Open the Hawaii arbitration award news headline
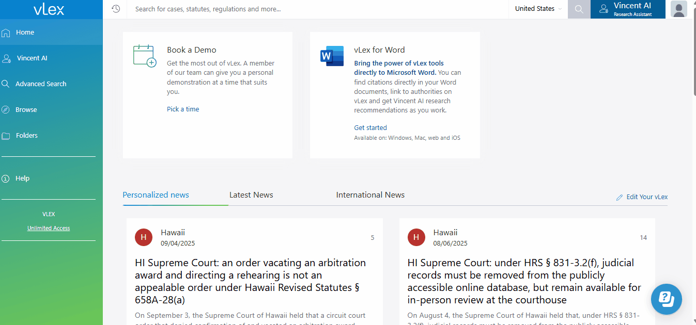Viewport: 696px width, 325px height. 251,281
